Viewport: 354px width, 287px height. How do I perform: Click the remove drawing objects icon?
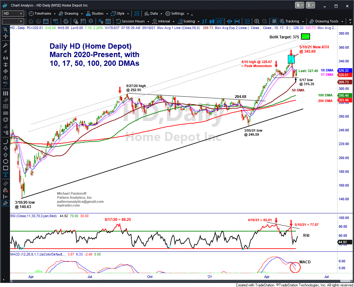(x=5, y=190)
